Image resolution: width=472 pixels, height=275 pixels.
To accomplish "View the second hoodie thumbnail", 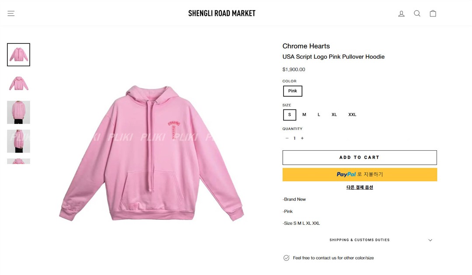I will pos(18,83).
